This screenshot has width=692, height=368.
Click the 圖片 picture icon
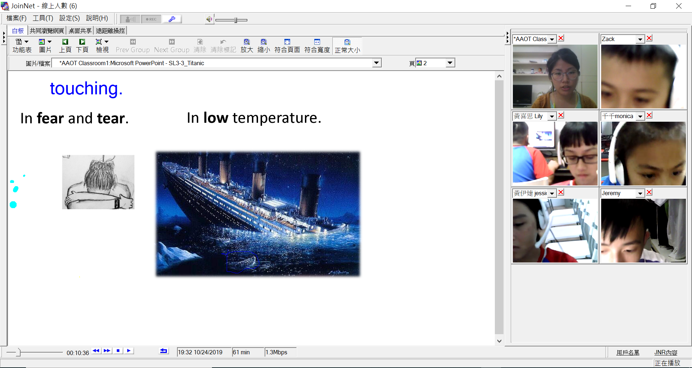[42, 42]
